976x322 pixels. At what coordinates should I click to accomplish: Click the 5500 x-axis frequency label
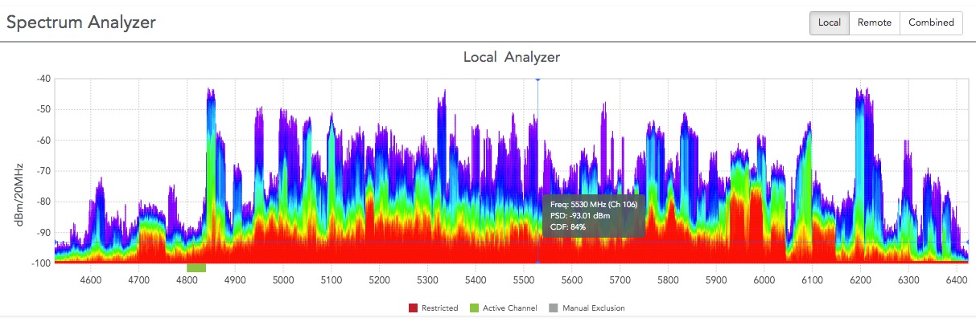point(524,279)
